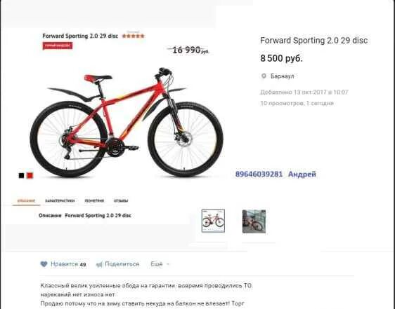The width and height of the screenshot is (395, 309).
Task: Click the listing title Forward Sporting beside the price
Action: [314, 40]
